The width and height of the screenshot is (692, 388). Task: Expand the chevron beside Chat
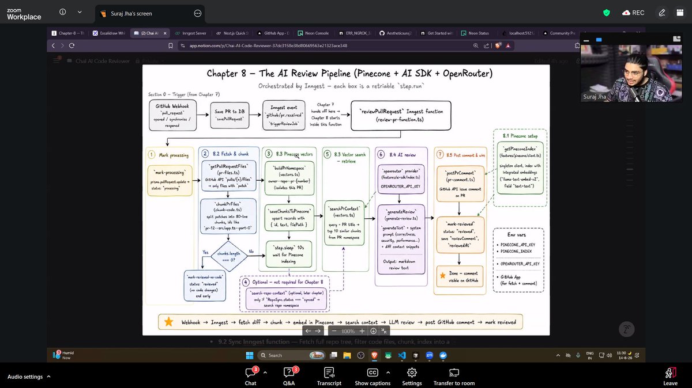click(265, 372)
